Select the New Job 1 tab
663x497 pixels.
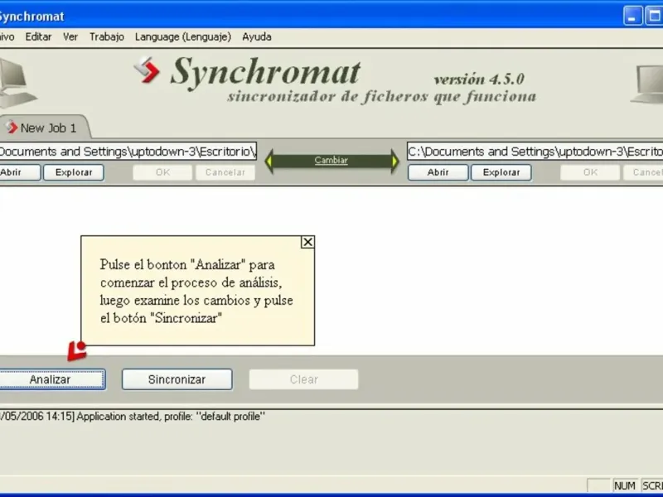44,128
